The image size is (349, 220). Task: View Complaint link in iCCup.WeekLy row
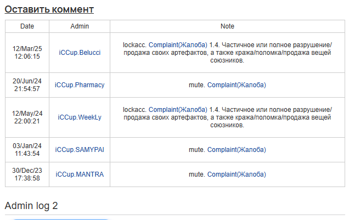coord(178,110)
